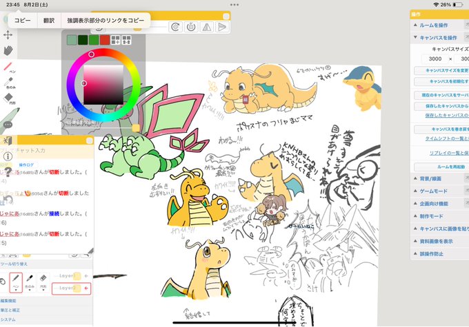469x327 pixels.
Task: Pick the medium green color swatch
Action: coord(94,40)
